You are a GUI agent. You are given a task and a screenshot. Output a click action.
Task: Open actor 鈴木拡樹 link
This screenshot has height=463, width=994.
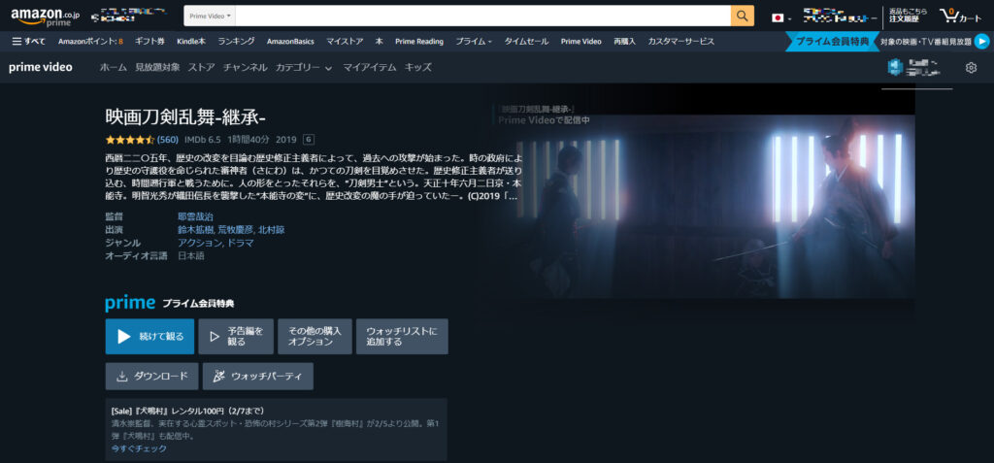(195, 230)
